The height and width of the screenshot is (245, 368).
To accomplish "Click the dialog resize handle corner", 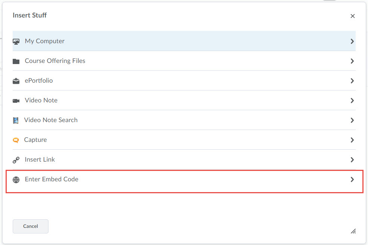I will tap(353, 231).
